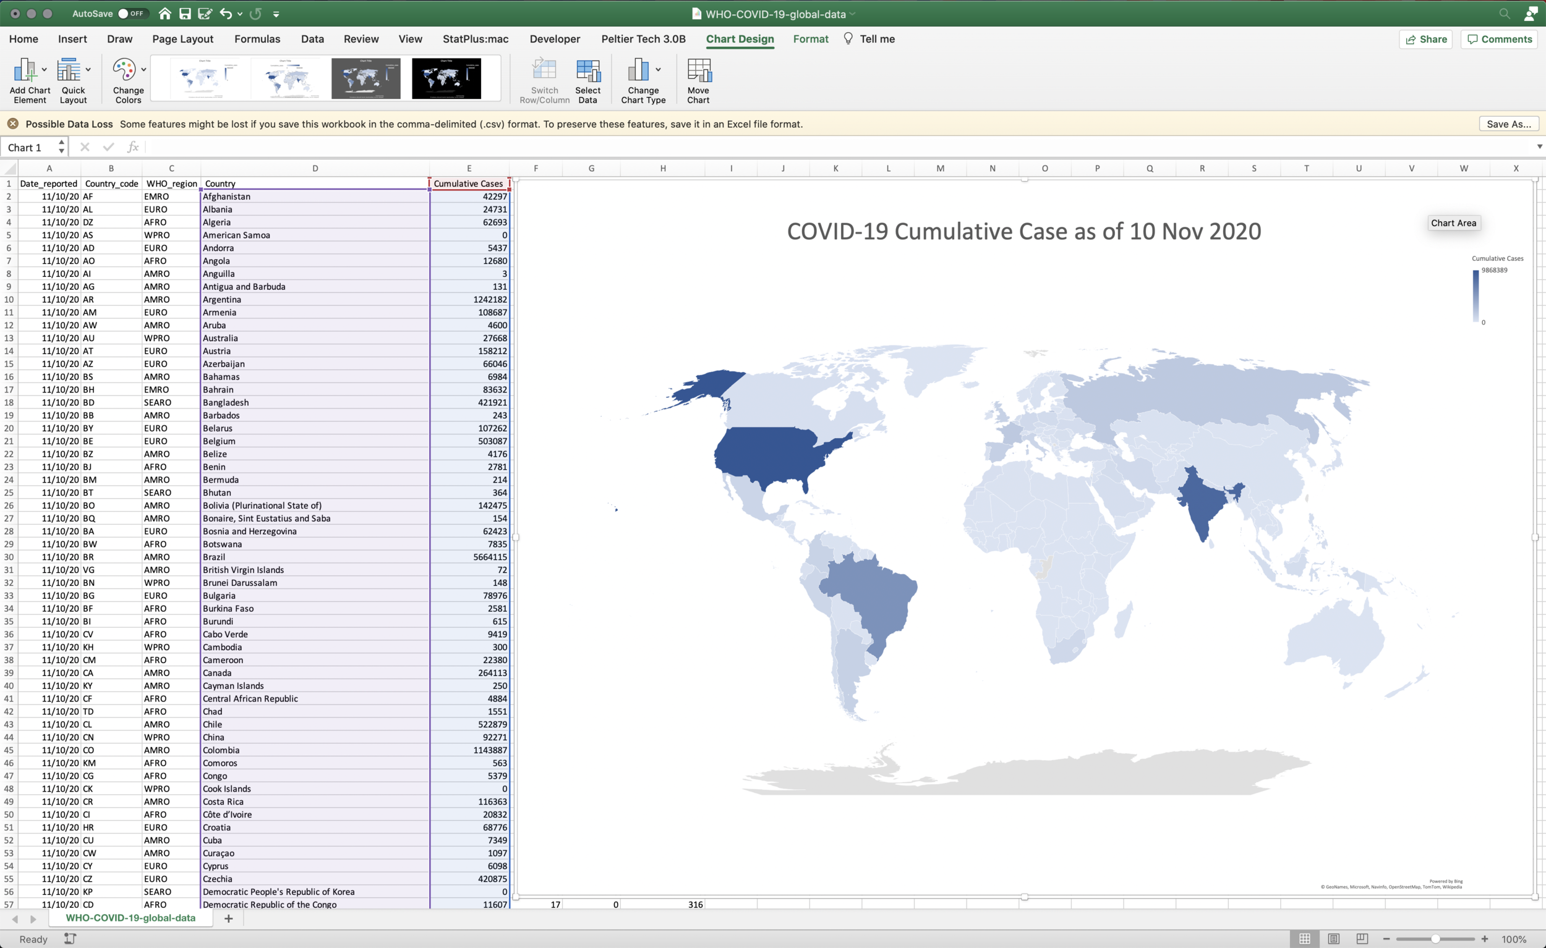
Task: Click the Save disk icon in title bar
Action: click(184, 14)
